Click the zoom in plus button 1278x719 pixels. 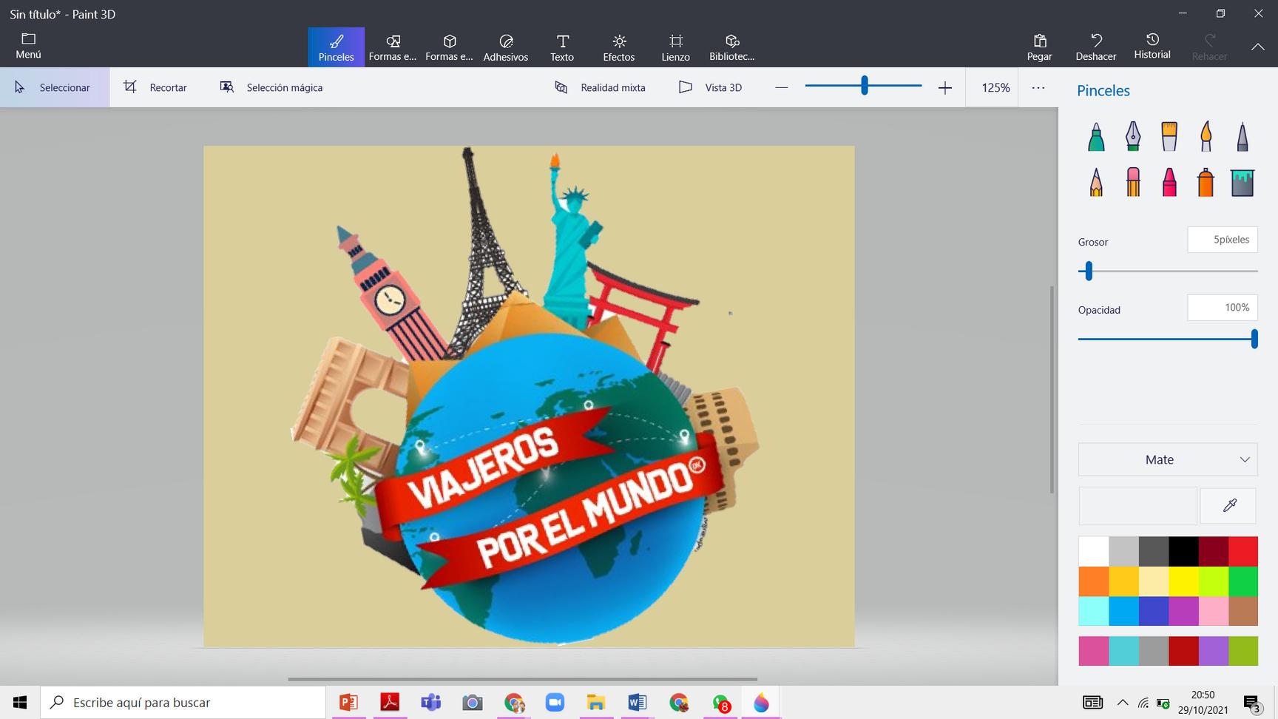tap(945, 87)
